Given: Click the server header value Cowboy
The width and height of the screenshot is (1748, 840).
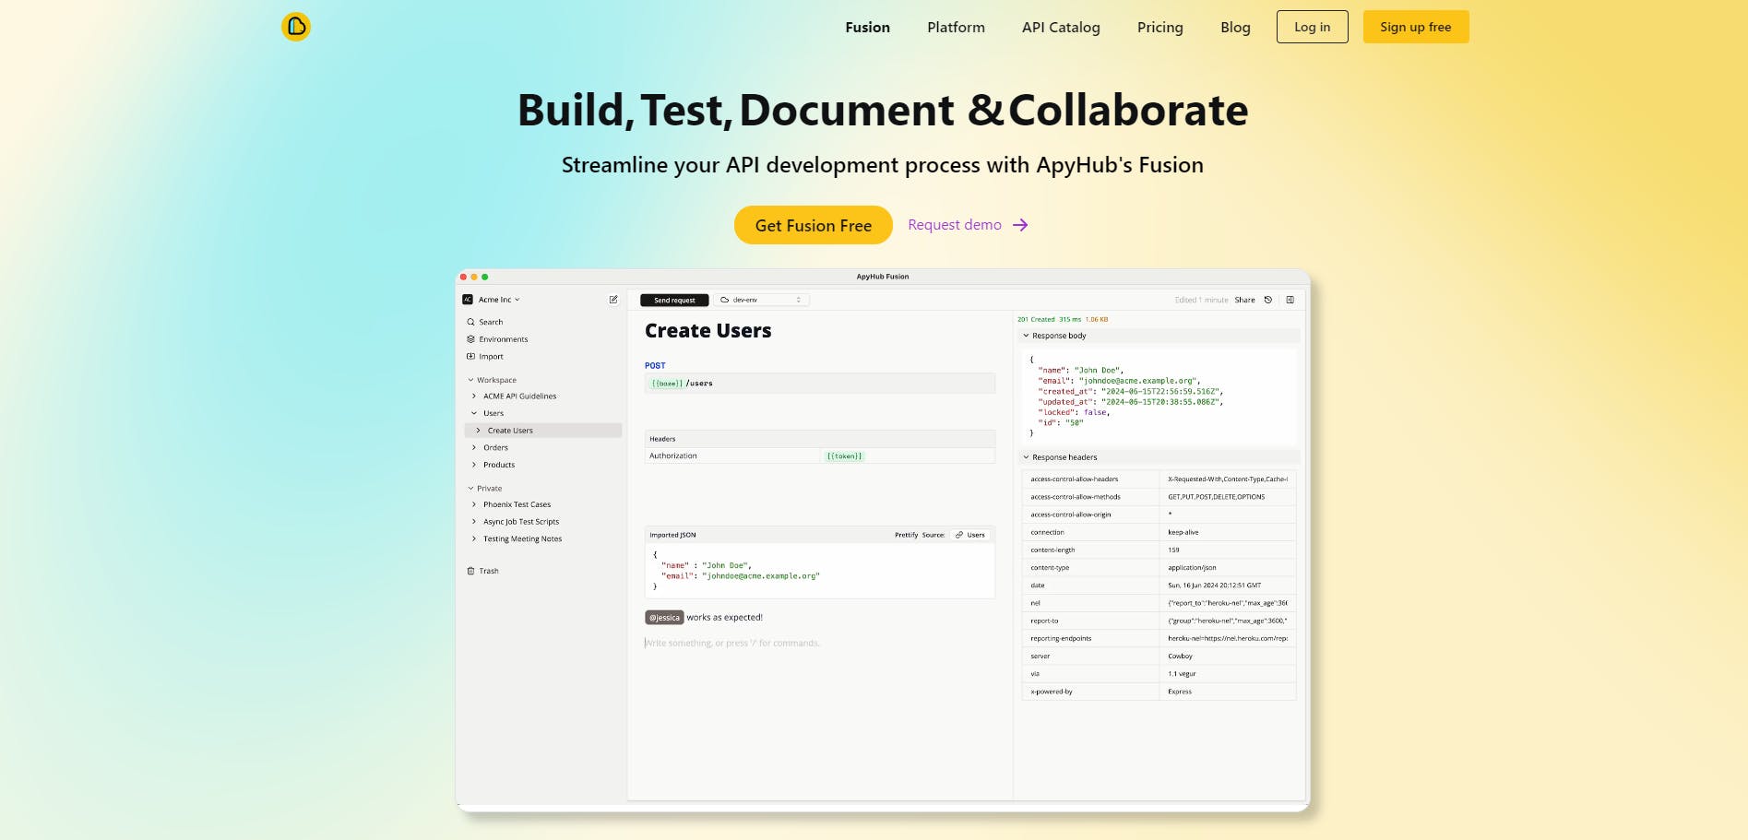Looking at the screenshot, I should pyautogui.click(x=1181, y=657).
